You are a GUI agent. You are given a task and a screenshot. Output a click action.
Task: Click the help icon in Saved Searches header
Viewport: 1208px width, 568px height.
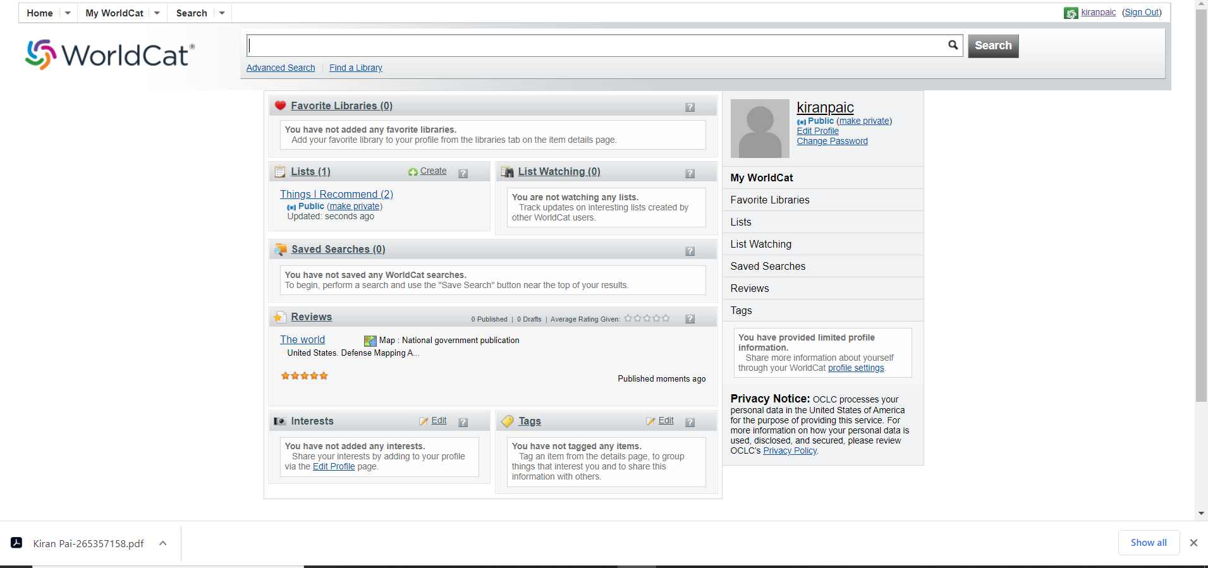(690, 251)
